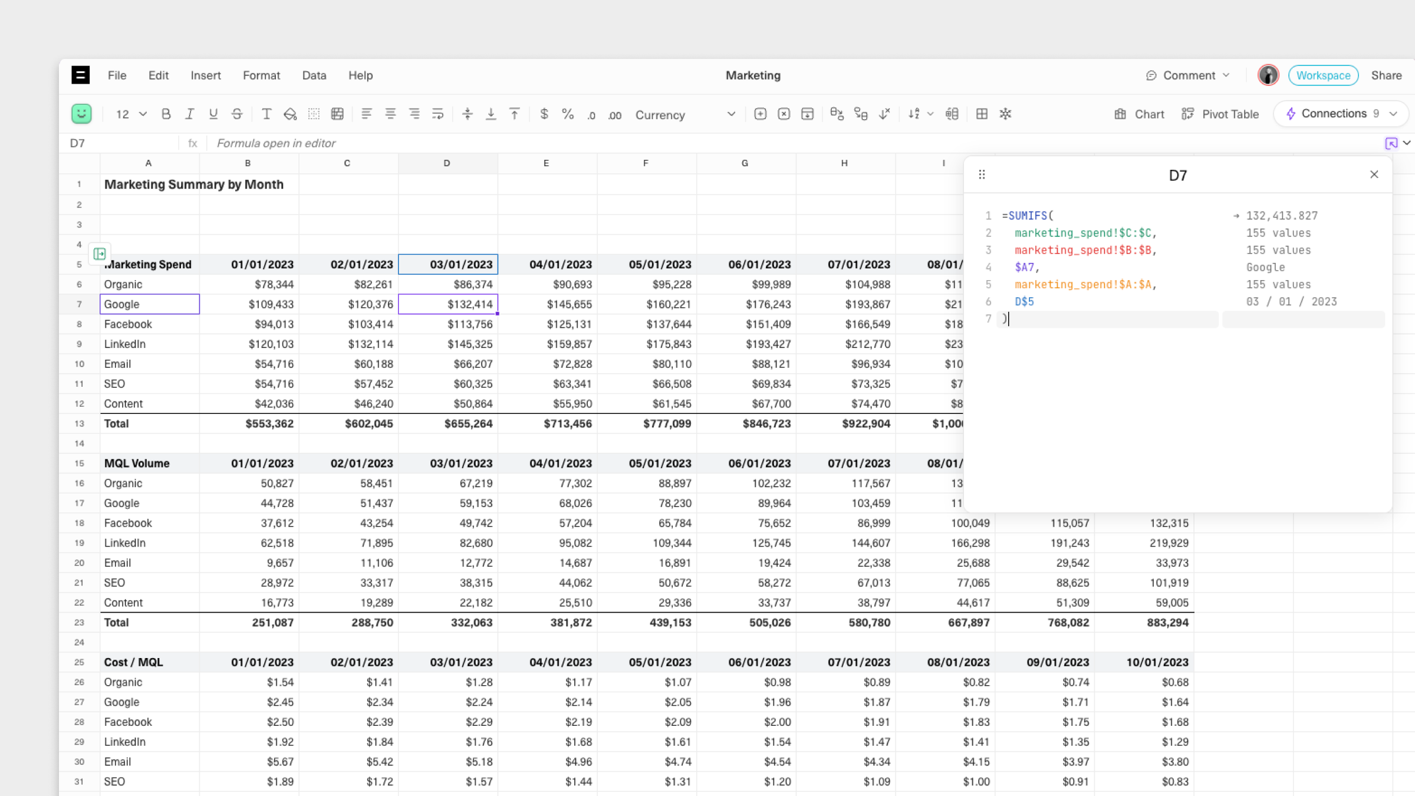
Task: Set vertical align to top
Action: click(x=515, y=114)
